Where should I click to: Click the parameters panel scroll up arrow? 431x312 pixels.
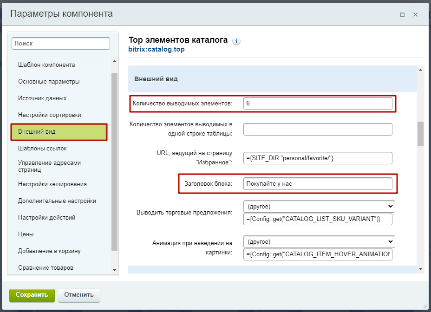click(x=420, y=70)
